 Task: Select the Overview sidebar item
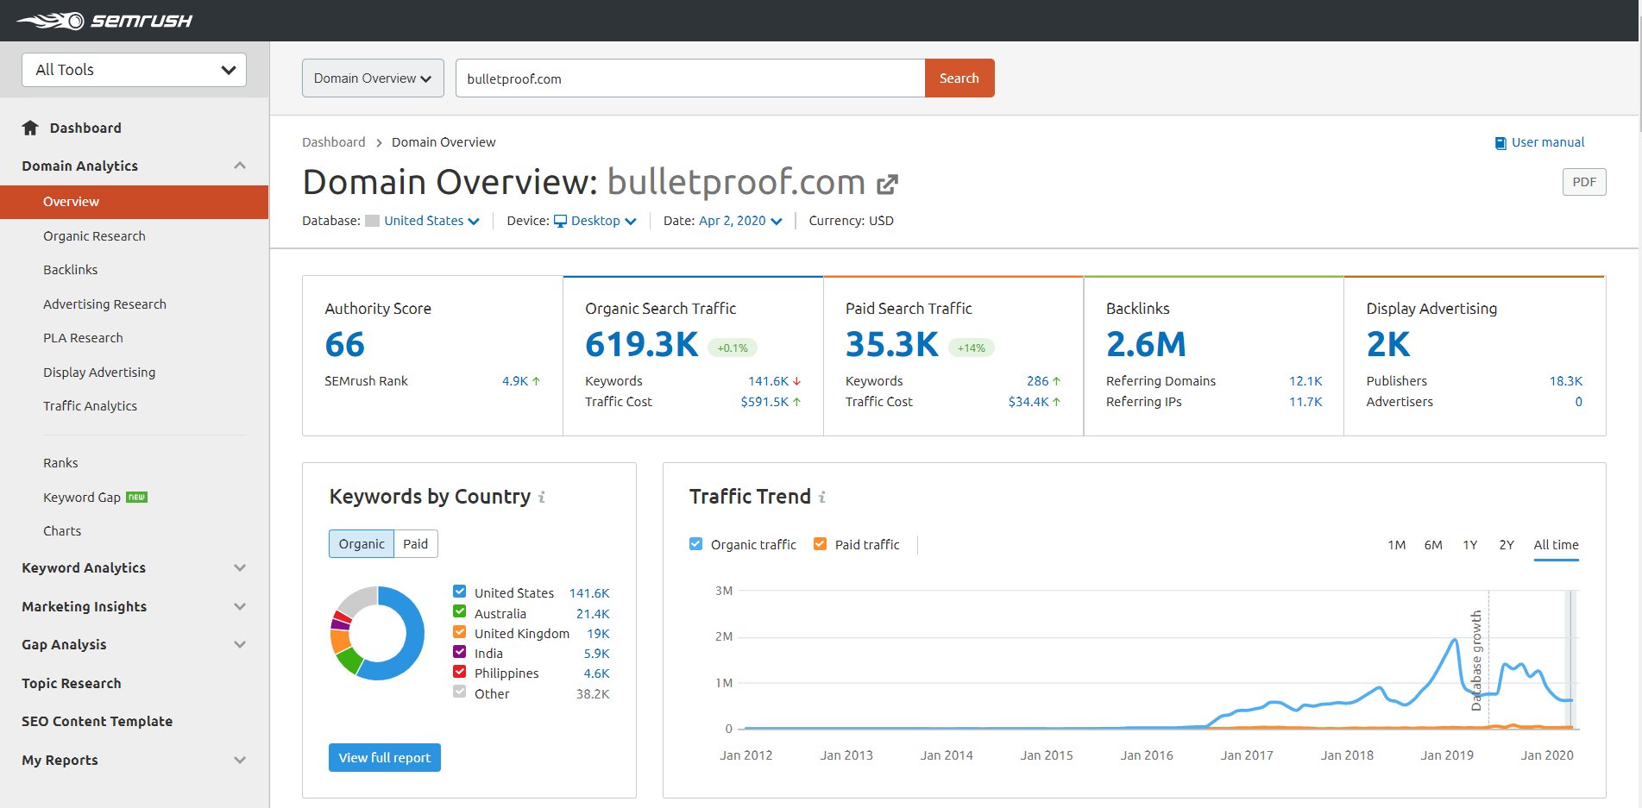(x=134, y=202)
